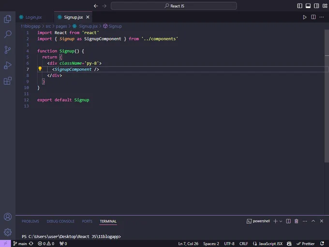
Task: Close the Signup.jsx tab
Action: tap(88, 17)
